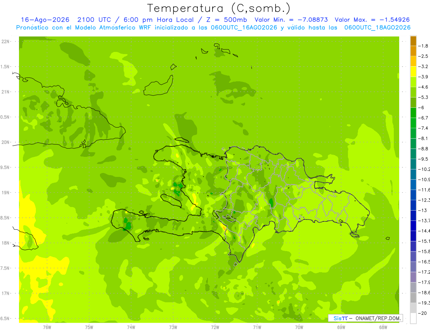Image resolution: width=430 pixels, height=332 pixels.
Task: Click the 8.5N latitude label
Action: pyautogui.click(x=5, y=218)
